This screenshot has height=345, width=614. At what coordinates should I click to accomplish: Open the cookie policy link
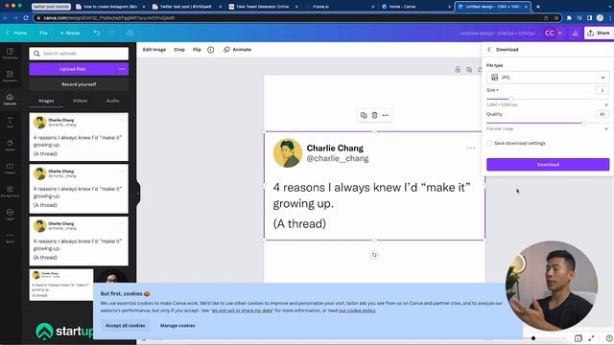[x=357, y=310]
